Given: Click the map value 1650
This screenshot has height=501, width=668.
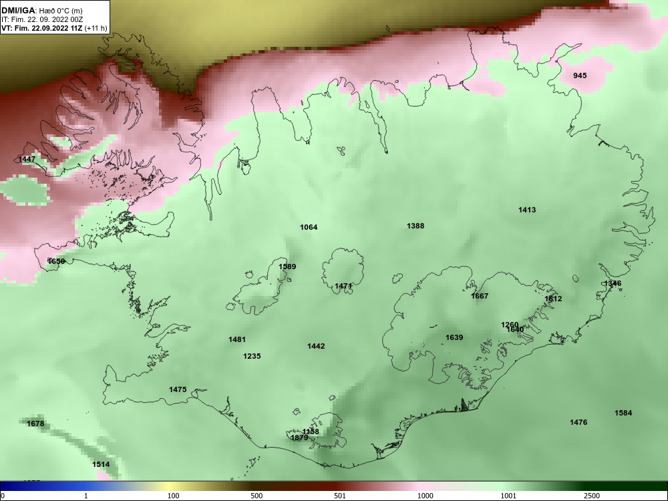Looking at the screenshot, I should pos(56,262).
